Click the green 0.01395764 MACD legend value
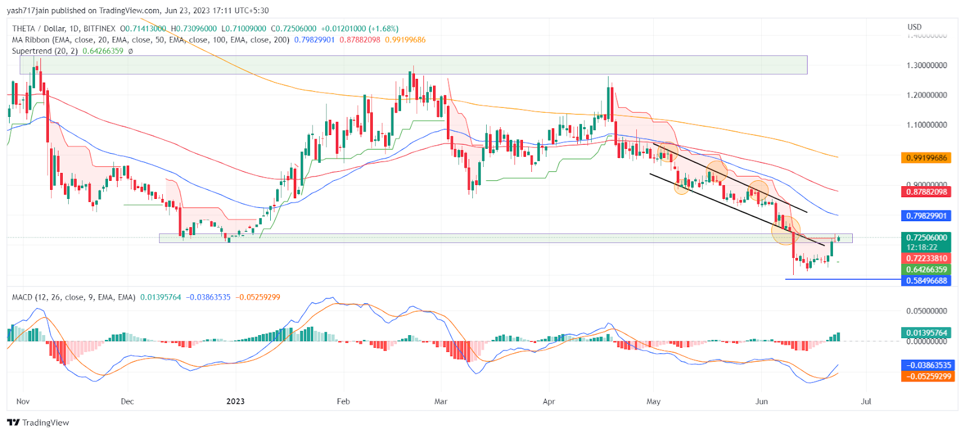 (x=160, y=297)
